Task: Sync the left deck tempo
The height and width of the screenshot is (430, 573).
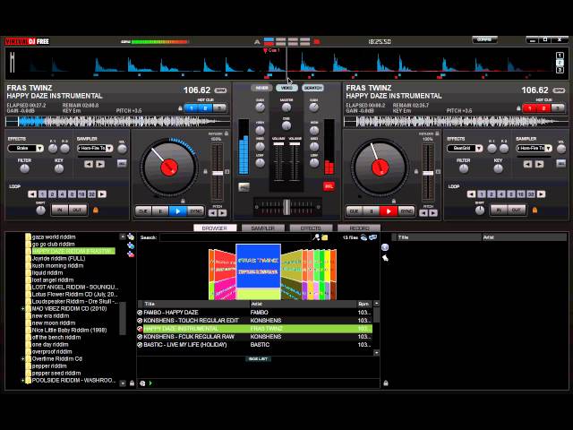Action: (x=196, y=211)
